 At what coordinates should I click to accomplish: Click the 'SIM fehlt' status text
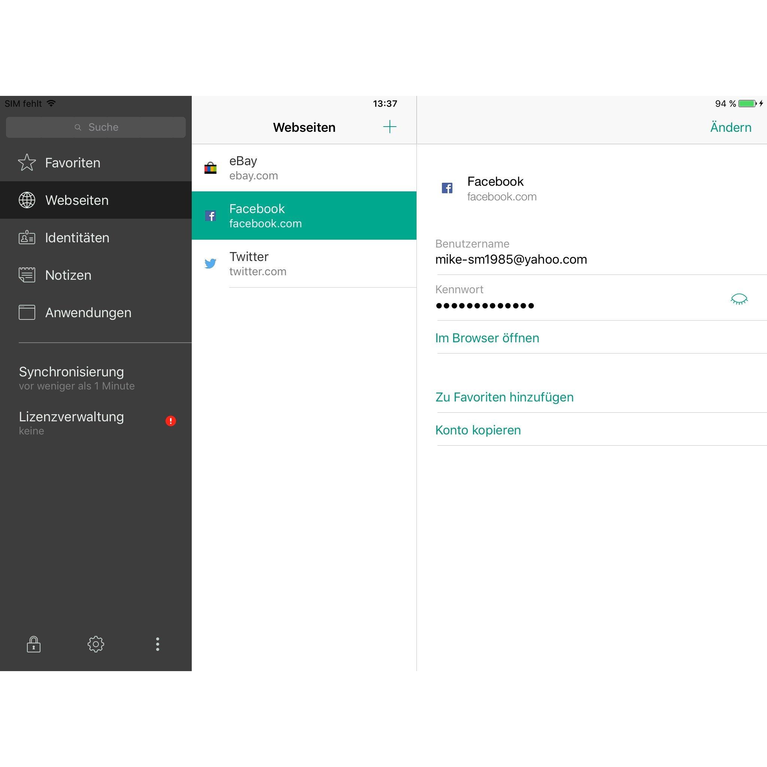pos(23,104)
